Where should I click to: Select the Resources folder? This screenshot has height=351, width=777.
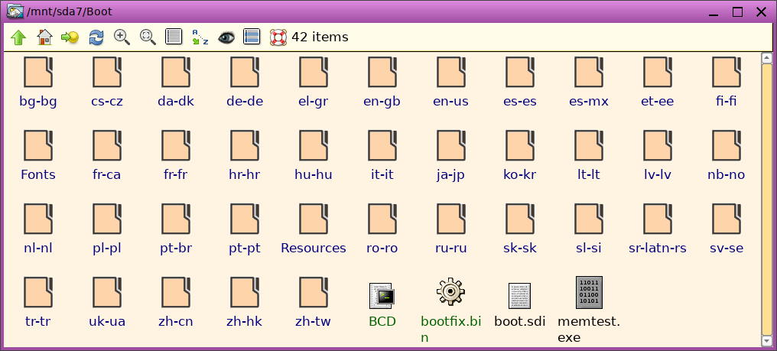point(314,229)
